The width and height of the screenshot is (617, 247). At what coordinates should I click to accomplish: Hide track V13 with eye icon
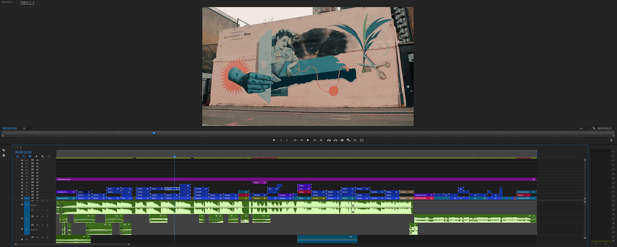(x=37, y=160)
